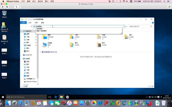The width and height of the screenshot is (172, 107).
Task: Collapse the recently used files section
Action: tap(40, 52)
